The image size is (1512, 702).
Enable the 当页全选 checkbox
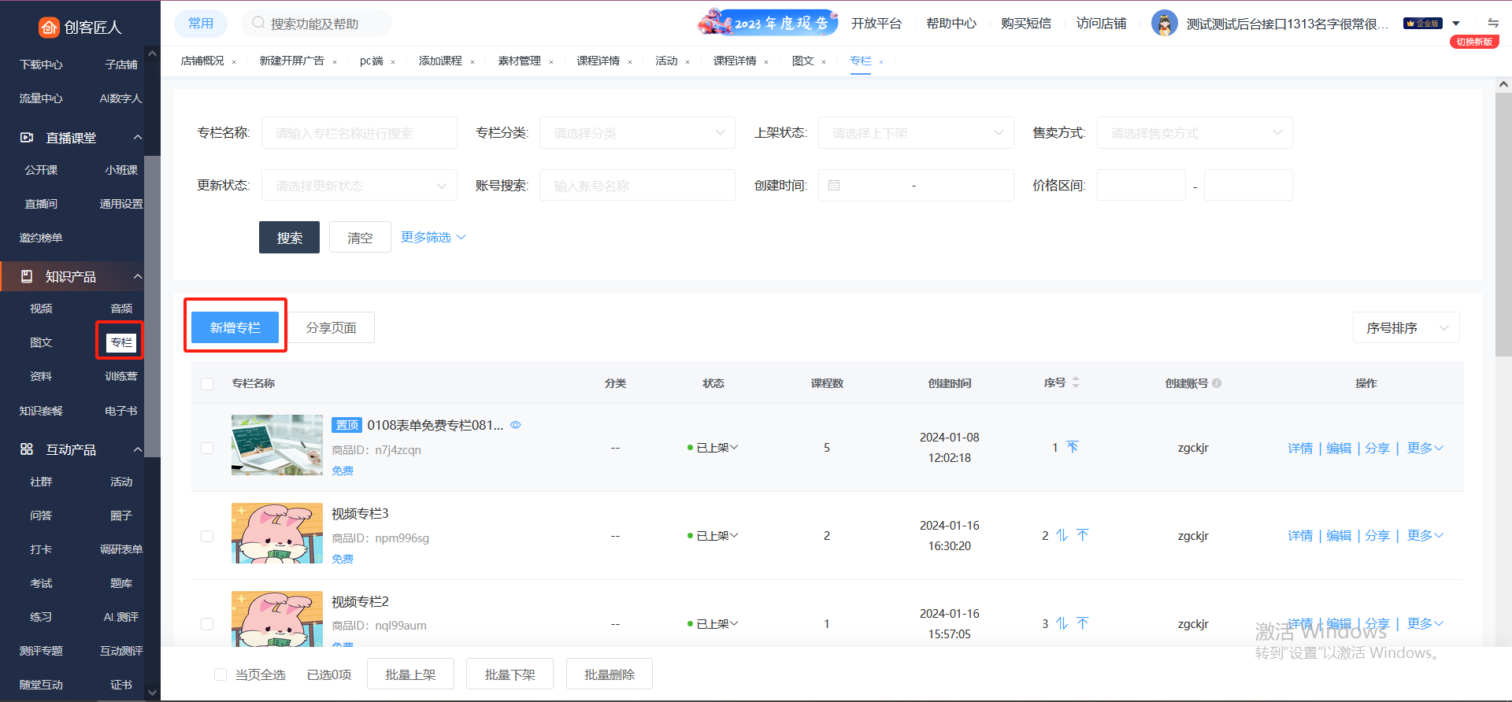click(220, 674)
